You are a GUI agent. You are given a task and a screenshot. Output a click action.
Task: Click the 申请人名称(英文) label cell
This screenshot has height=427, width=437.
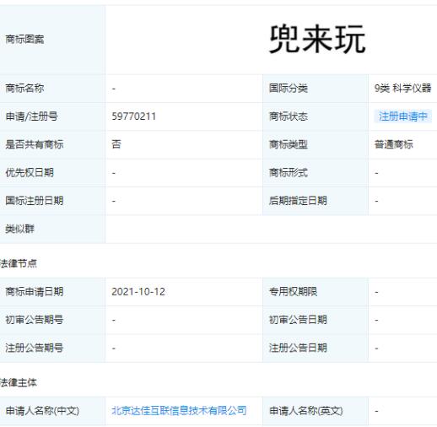[x=316, y=411]
